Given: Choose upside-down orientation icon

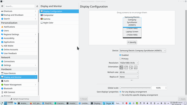Looking at the screenshot, I should 131,67.
